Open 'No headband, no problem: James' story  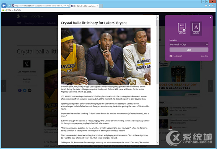183,109
